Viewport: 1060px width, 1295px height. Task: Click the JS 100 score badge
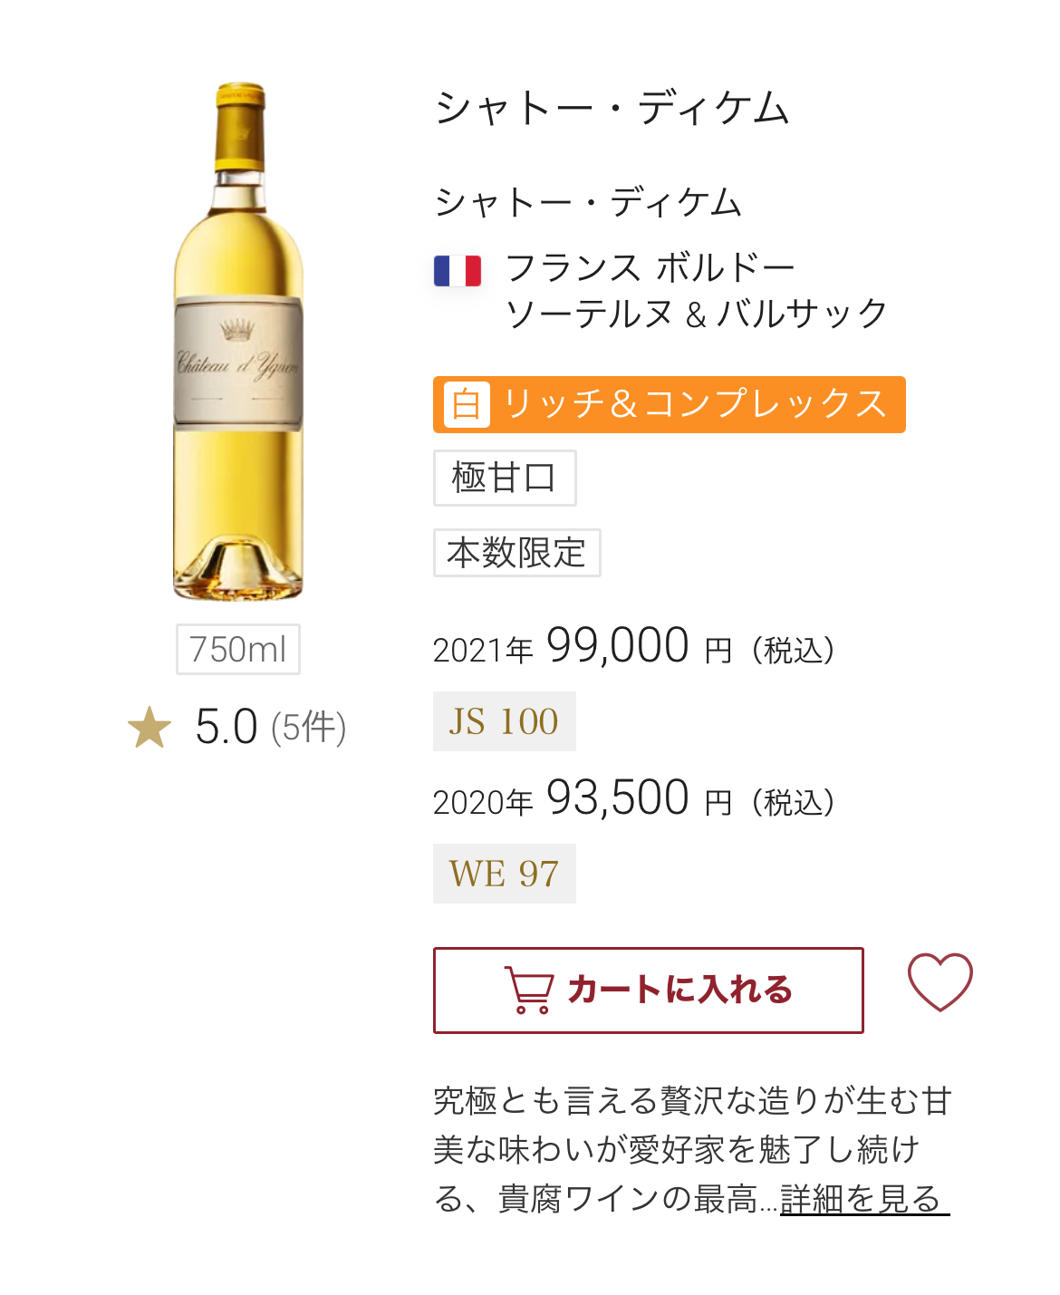coord(504,721)
